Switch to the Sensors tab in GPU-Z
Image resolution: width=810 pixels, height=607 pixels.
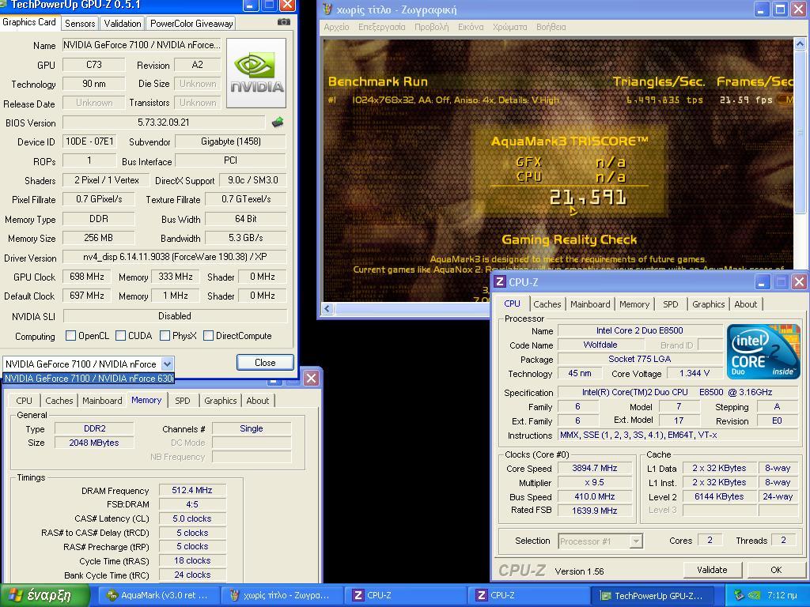[x=80, y=23]
